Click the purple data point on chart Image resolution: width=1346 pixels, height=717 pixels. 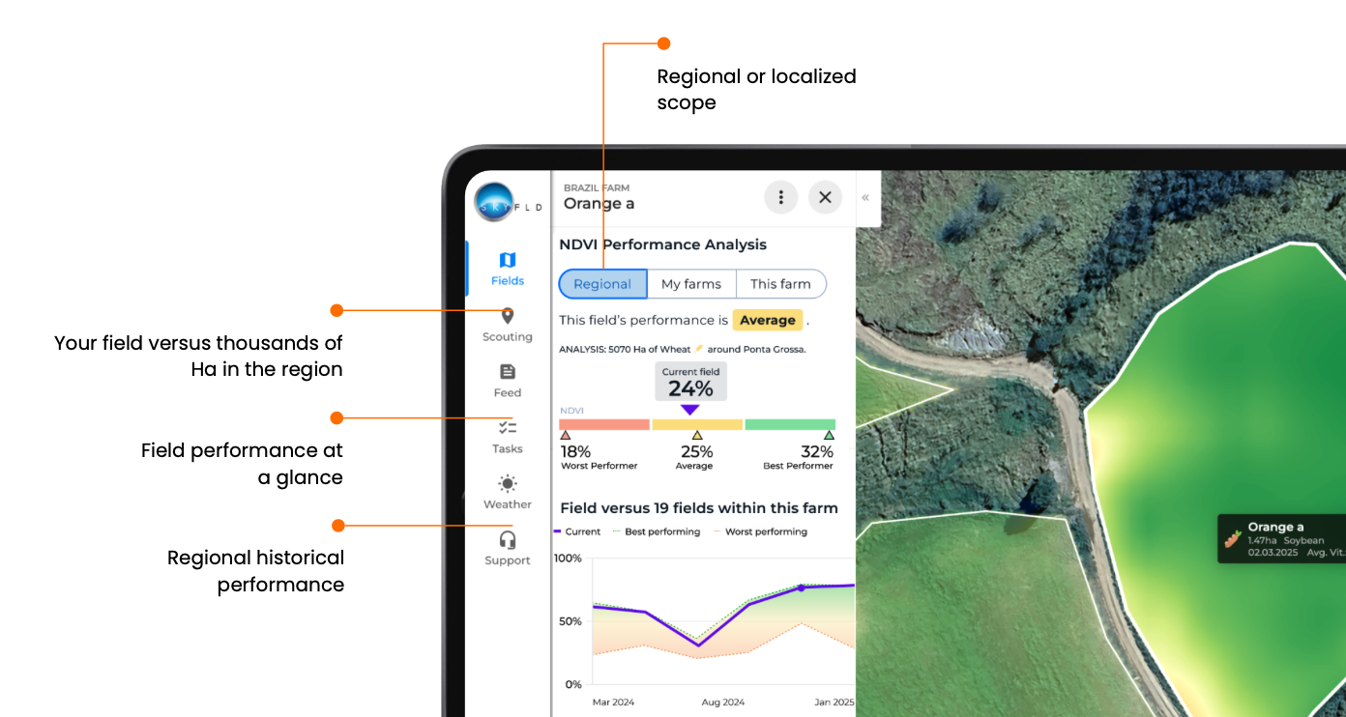(x=801, y=588)
